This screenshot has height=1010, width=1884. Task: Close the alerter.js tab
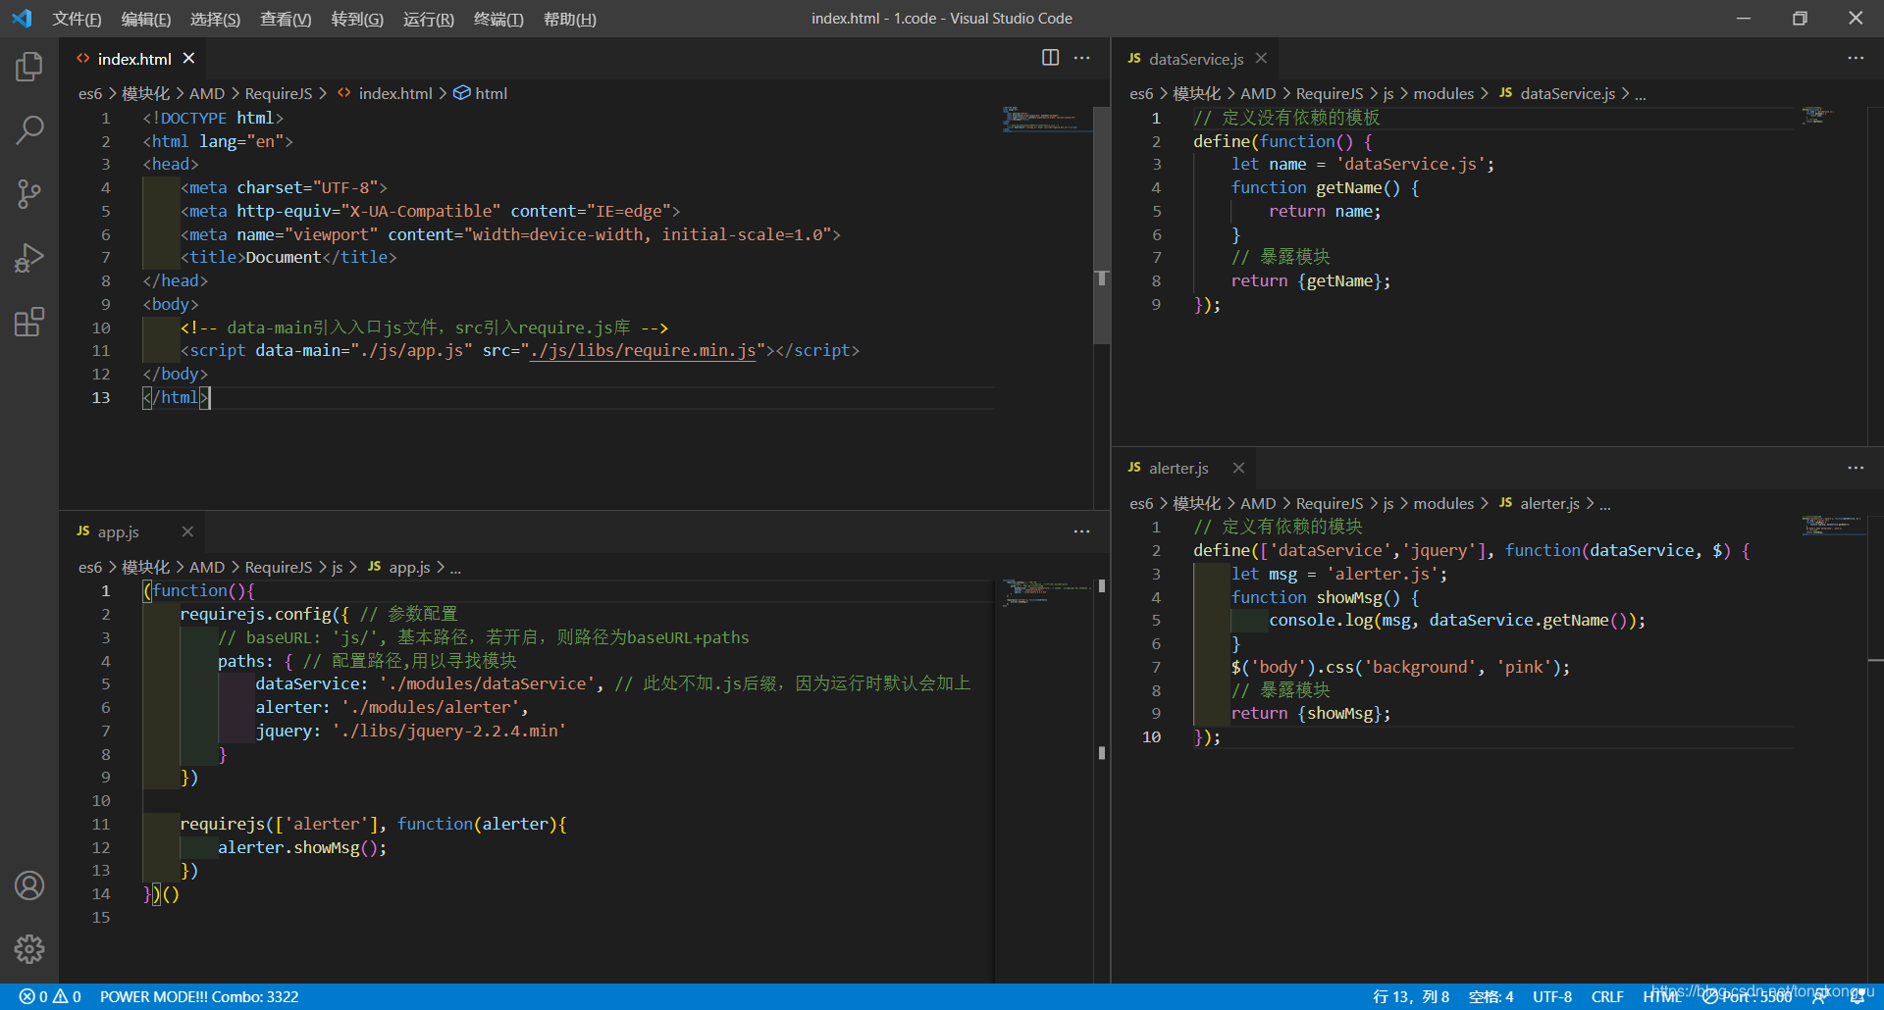[x=1238, y=468]
